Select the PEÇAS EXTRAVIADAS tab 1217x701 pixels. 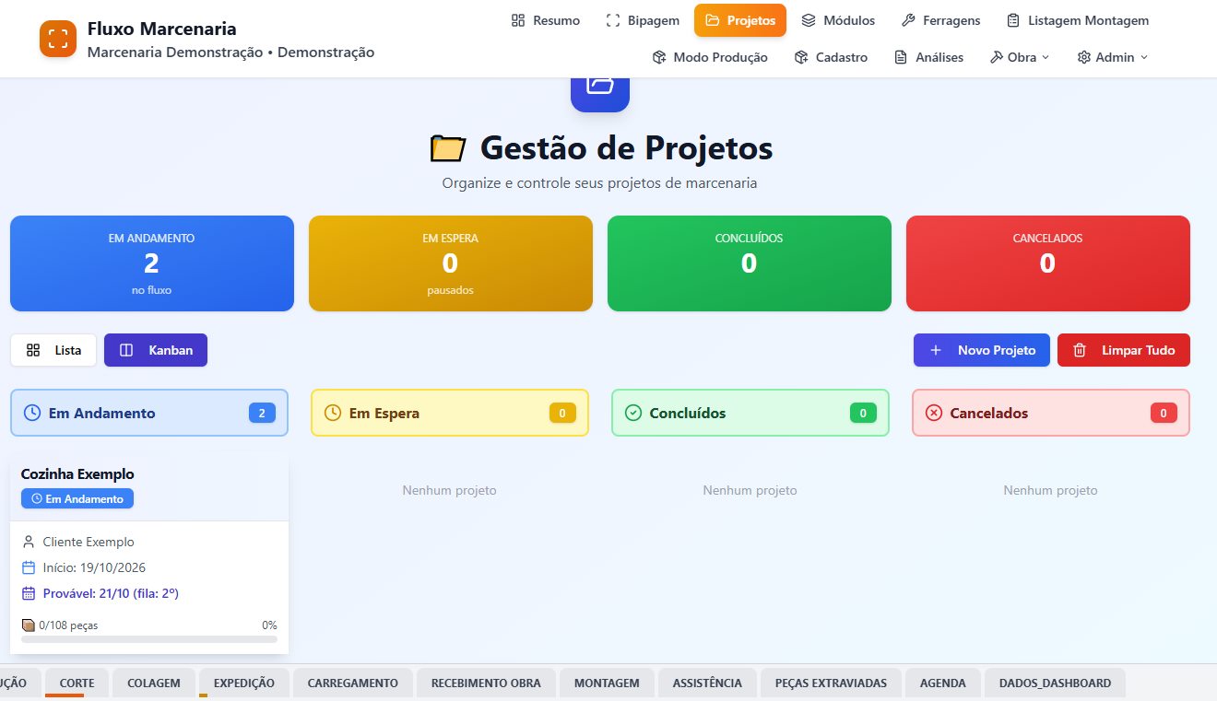pos(831,683)
